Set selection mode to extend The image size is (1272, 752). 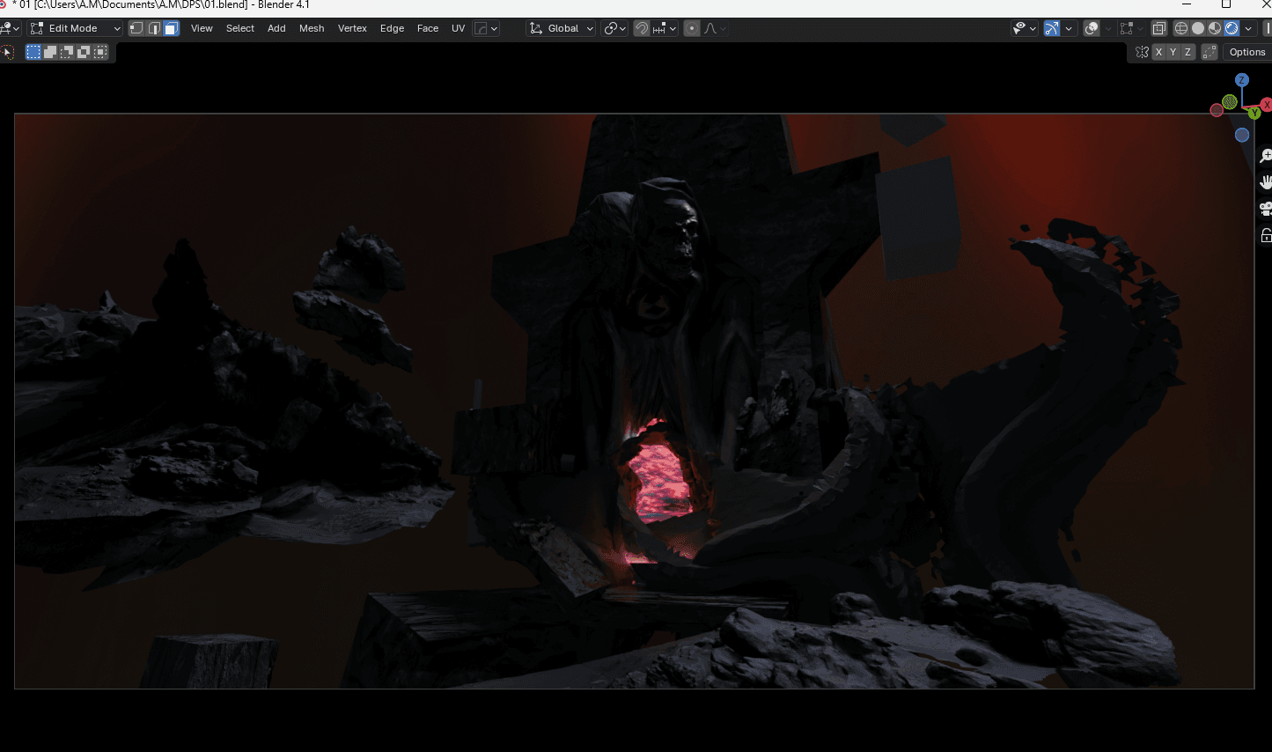[x=50, y=52]
